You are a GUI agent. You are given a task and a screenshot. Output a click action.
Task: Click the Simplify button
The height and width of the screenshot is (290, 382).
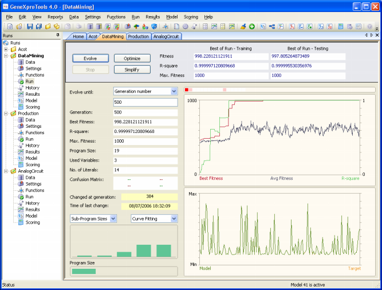click(x=132, y=70)
